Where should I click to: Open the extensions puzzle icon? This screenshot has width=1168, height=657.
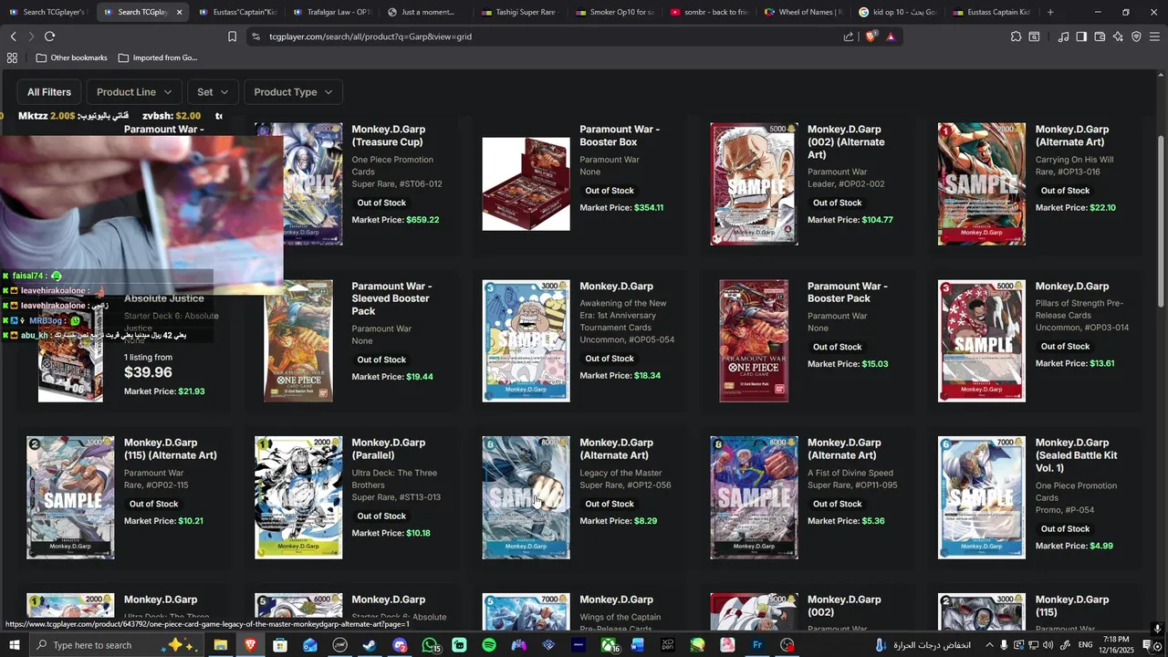pos(1016,36)
